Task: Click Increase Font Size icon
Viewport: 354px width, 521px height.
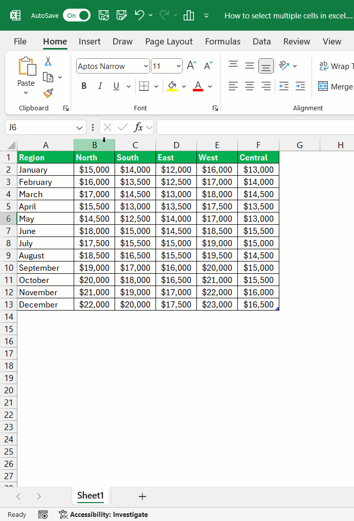Action: tap(192, 65)
